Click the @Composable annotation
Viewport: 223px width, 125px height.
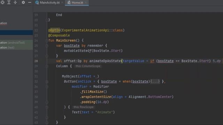(x=59, y=35)
